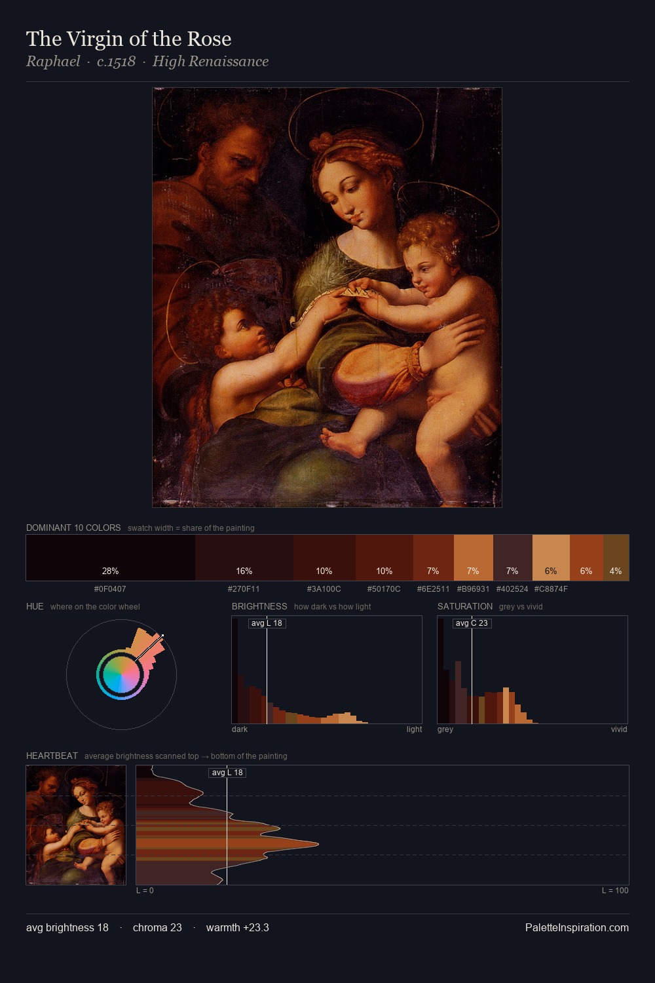
Task: Click the "avg L 18" tag in Brightness histogram
Action: [267, 623]
